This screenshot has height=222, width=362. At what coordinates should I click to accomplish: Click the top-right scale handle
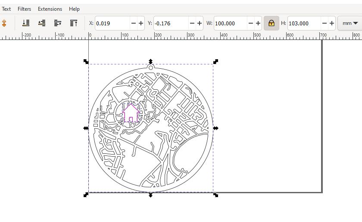tap(215, 61)
